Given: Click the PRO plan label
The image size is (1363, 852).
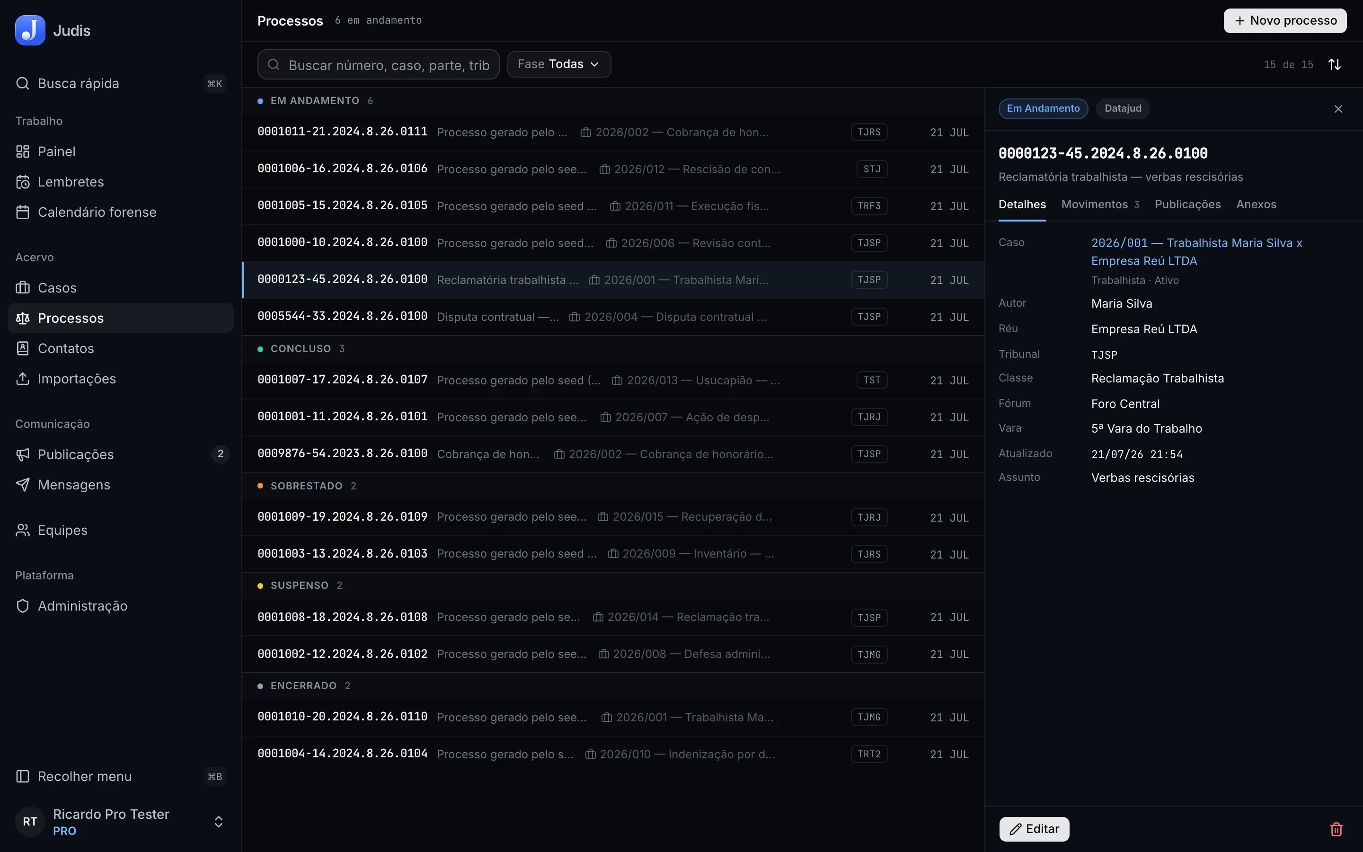Looking at the screenshot, I should (65, 831).
